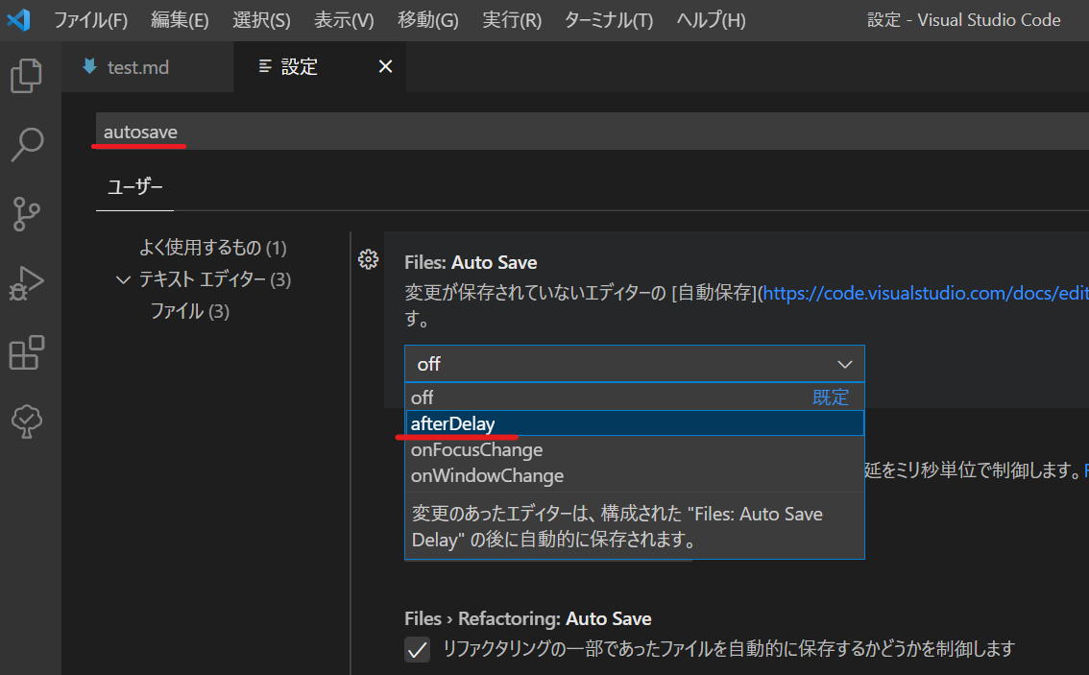Collapse テキスト エディター tree section

tap(123, 279)
